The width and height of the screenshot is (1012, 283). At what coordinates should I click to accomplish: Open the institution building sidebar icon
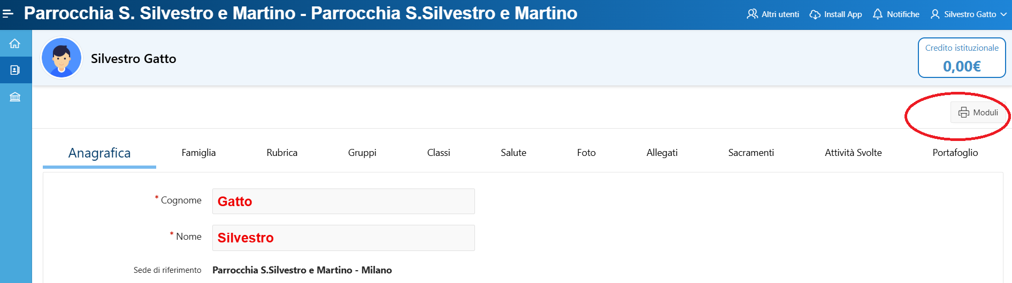coord(15,97)
